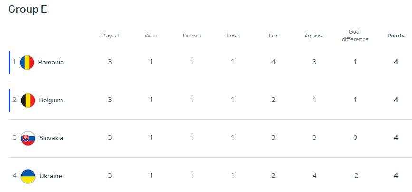The height and width of the screenshot is (192, 412).
Task: Click Romania's position number 1
Action: pyautogui.click(x=14, y=62)
